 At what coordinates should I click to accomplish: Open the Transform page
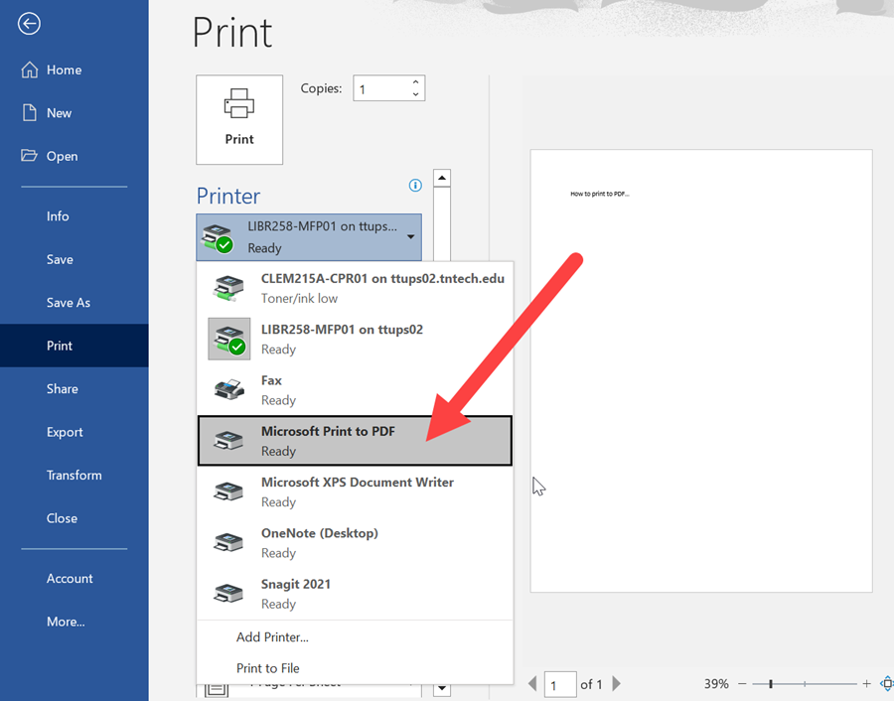74,475
